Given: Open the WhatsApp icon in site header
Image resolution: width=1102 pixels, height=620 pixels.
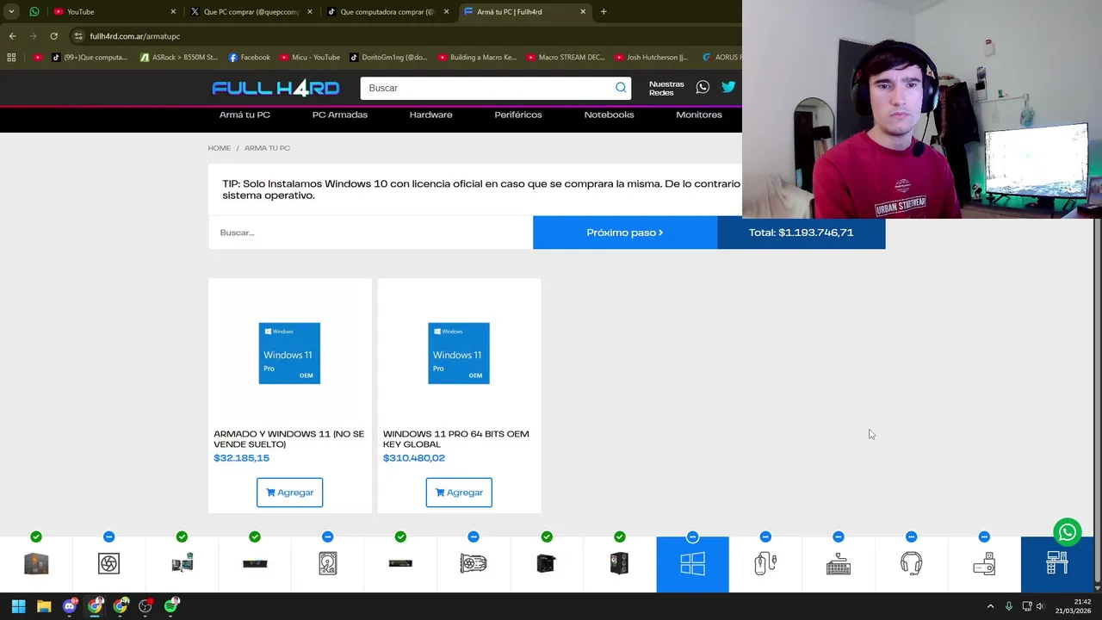Looking at the screenshot, I should [703, 87].
